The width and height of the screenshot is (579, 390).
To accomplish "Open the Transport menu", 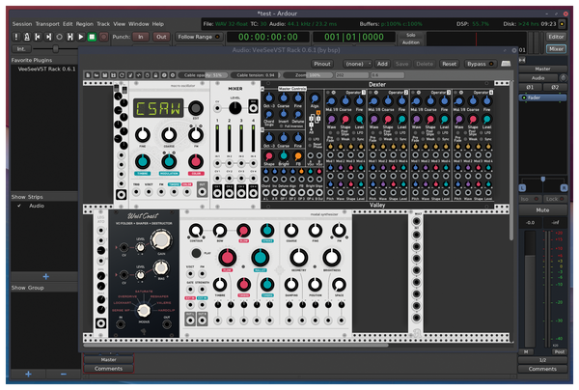I will [x=47, y=24].
